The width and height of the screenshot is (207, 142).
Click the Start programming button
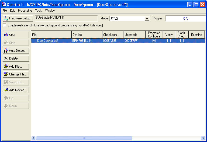[x=16, y=35]
